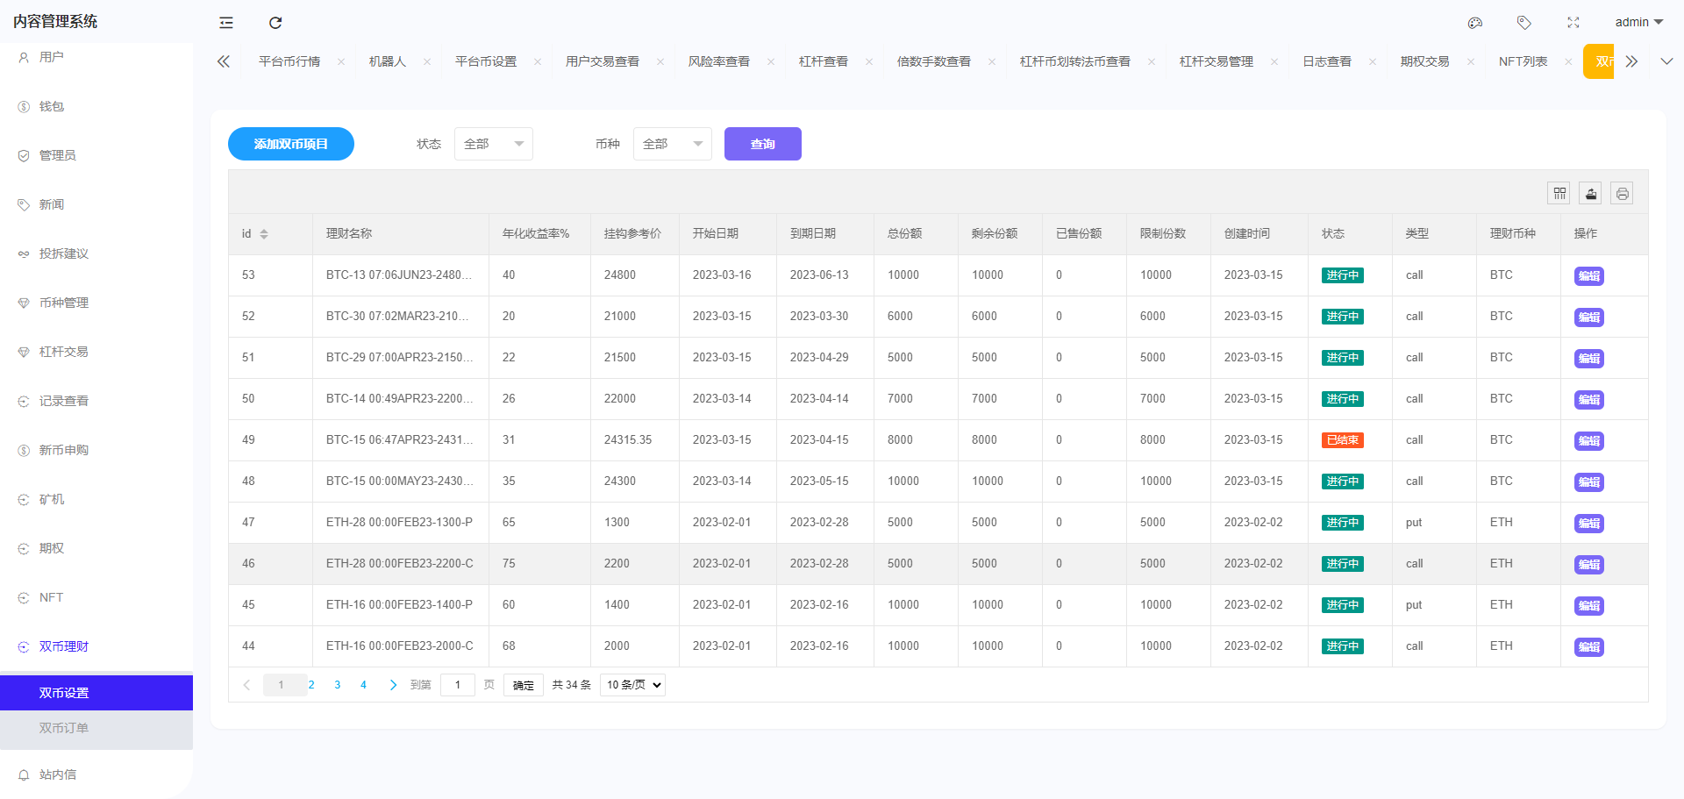Open the 10条/页 page size selector
This screenshot has height=799, width=1684.
point(631,685)
